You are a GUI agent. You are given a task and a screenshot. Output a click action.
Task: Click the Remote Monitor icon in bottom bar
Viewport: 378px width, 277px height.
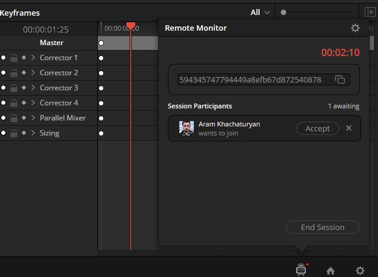pyautogui.click(x=301, y=270)
